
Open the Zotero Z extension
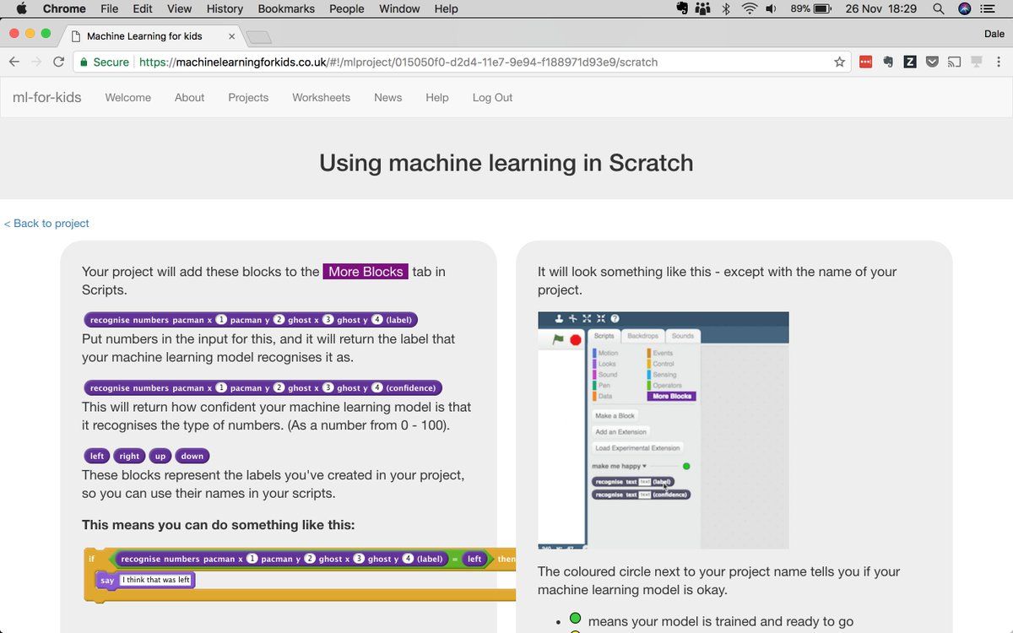pyautogui.click(x=910, y=62)
